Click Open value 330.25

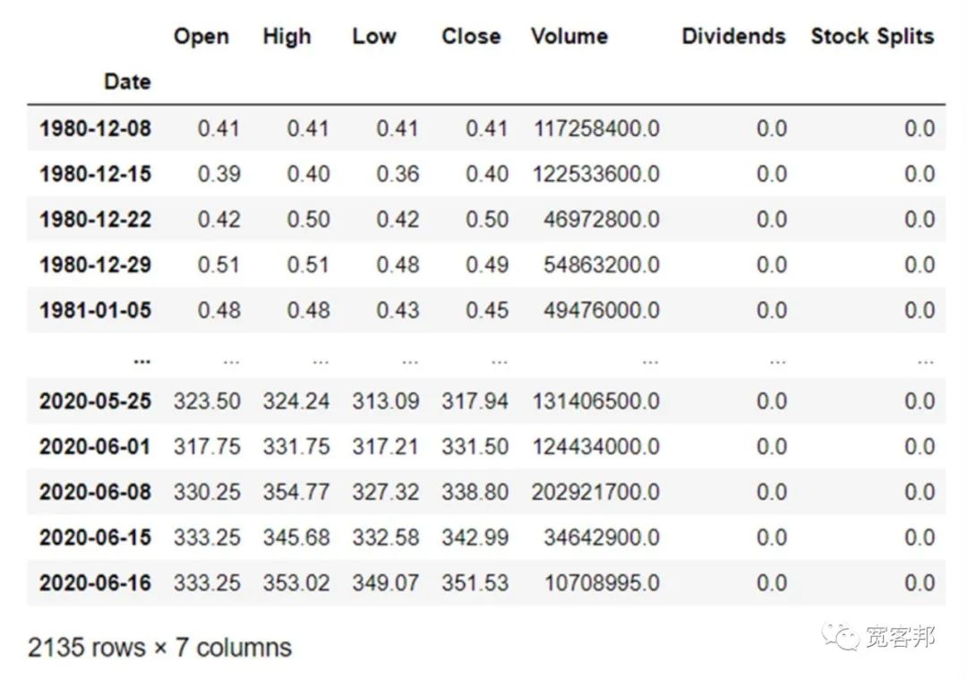pyautogui.click(x=207, y=492)
